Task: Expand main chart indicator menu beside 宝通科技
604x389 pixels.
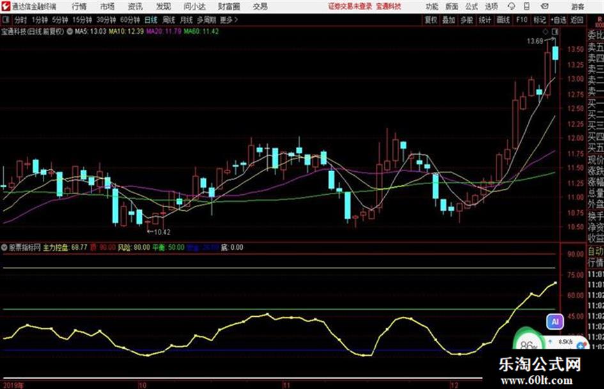Action: click(x=70, y=31)
